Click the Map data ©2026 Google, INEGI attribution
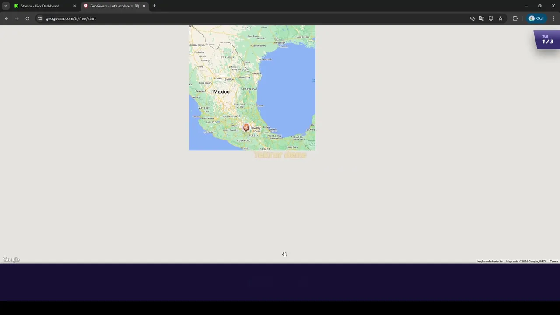 (526, 262)
